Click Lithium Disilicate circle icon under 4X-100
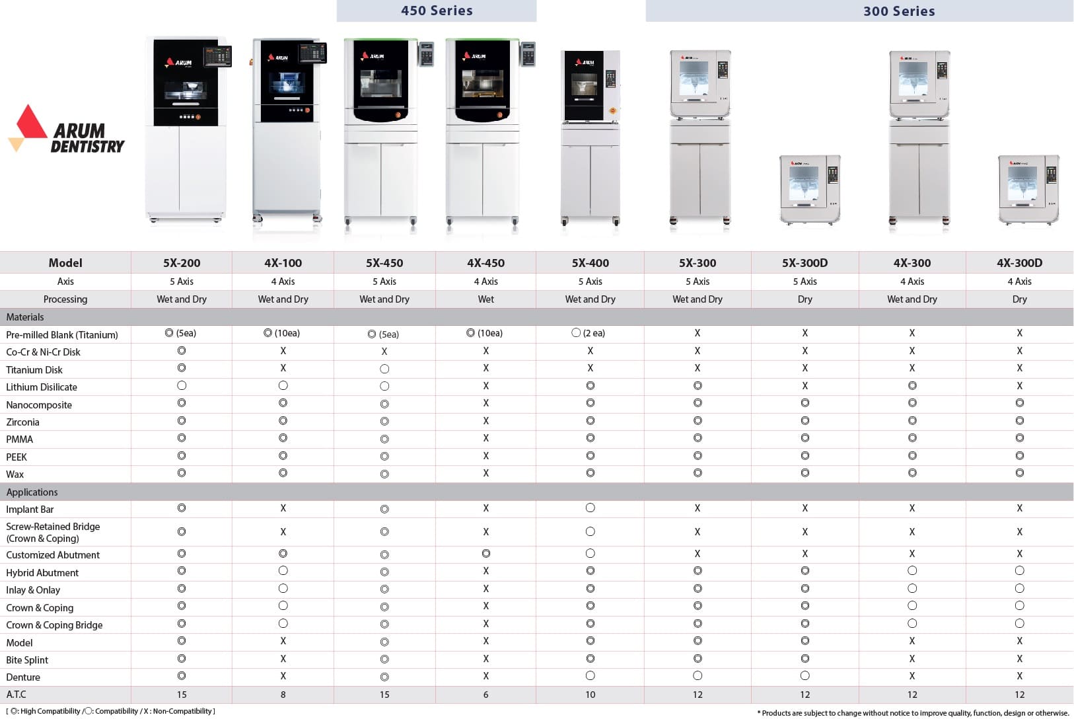 [283, 385]
